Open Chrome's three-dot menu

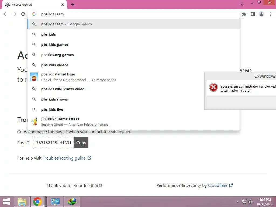tap(270, 14)
